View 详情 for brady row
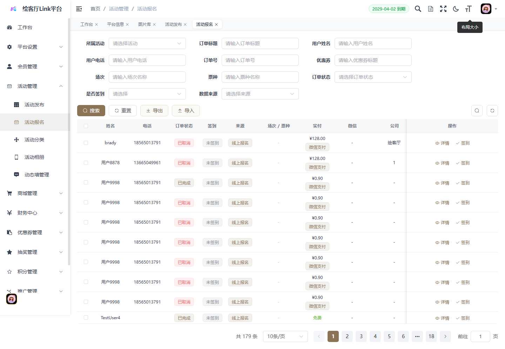The image size is (505, 349). click(x=442, y=143)
